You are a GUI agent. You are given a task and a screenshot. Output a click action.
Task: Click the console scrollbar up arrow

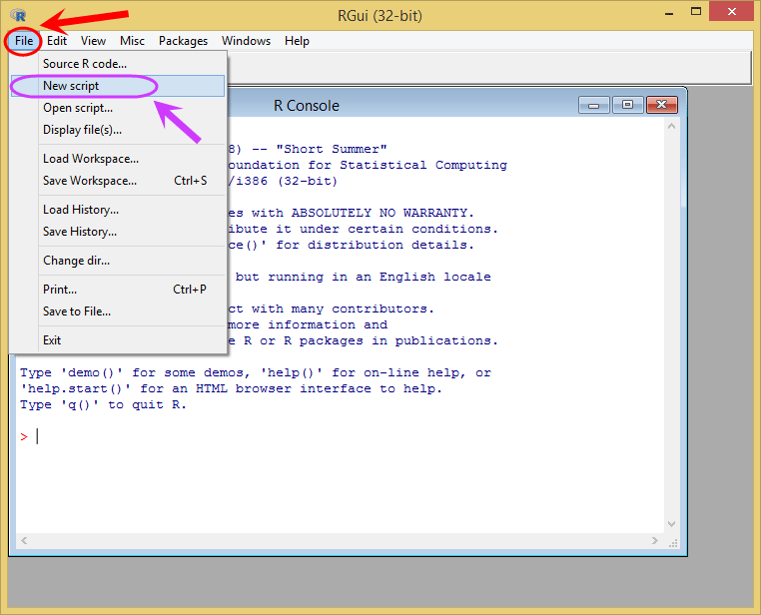672,126
